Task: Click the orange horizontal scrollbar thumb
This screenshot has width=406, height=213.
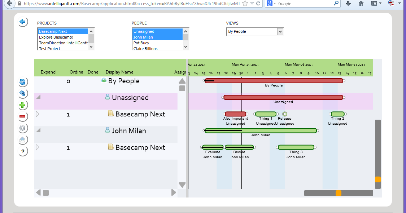Action: 339,193
